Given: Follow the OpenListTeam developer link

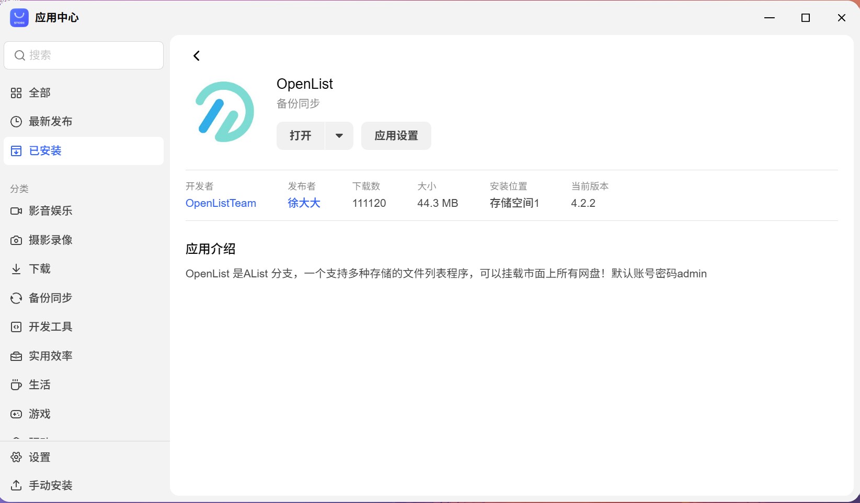Looking at the screenshot, I should point(221,203).
